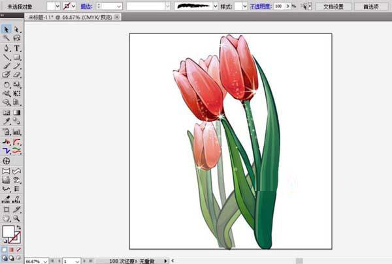Screen dimensions: 392x264
Task: Select the Rotate tool
Action: (x=7, y=85)
